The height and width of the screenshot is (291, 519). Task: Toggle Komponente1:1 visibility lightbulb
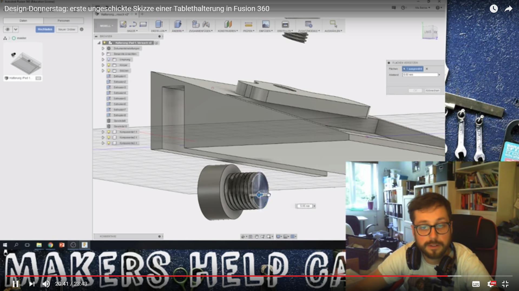[109, 132]
